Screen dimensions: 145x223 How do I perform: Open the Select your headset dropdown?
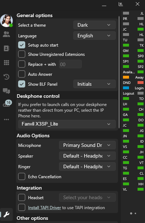(x=87, y=197)
